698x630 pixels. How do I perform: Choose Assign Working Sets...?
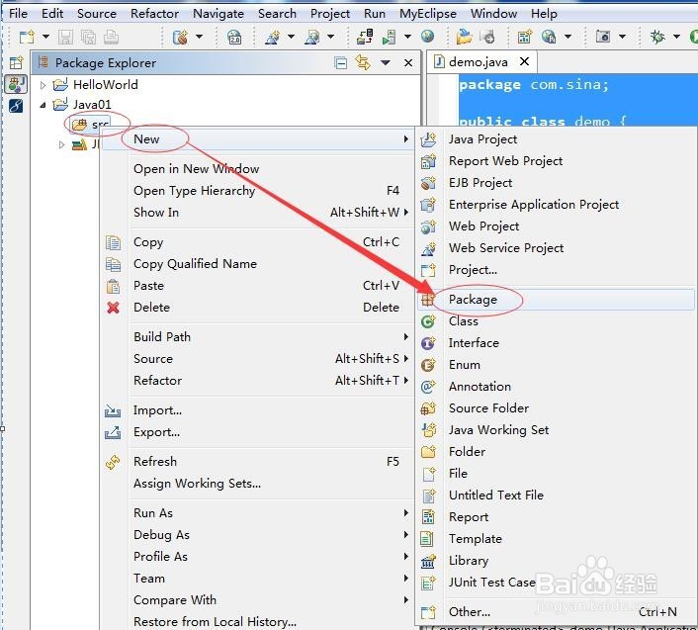click(x=258, y=484)
